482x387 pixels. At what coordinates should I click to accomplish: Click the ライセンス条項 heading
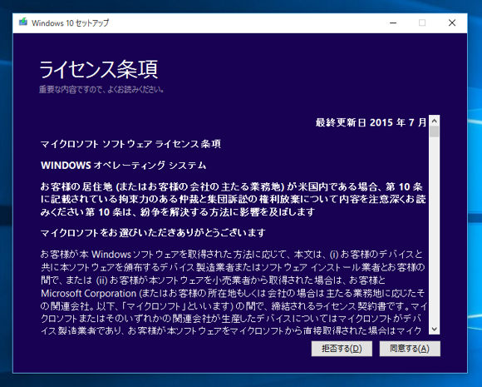click(x=98, y=70)
